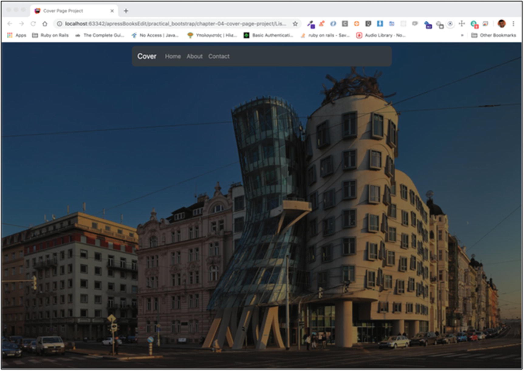
Task: Open the Other Bookmarks folder
Action: 493,35
